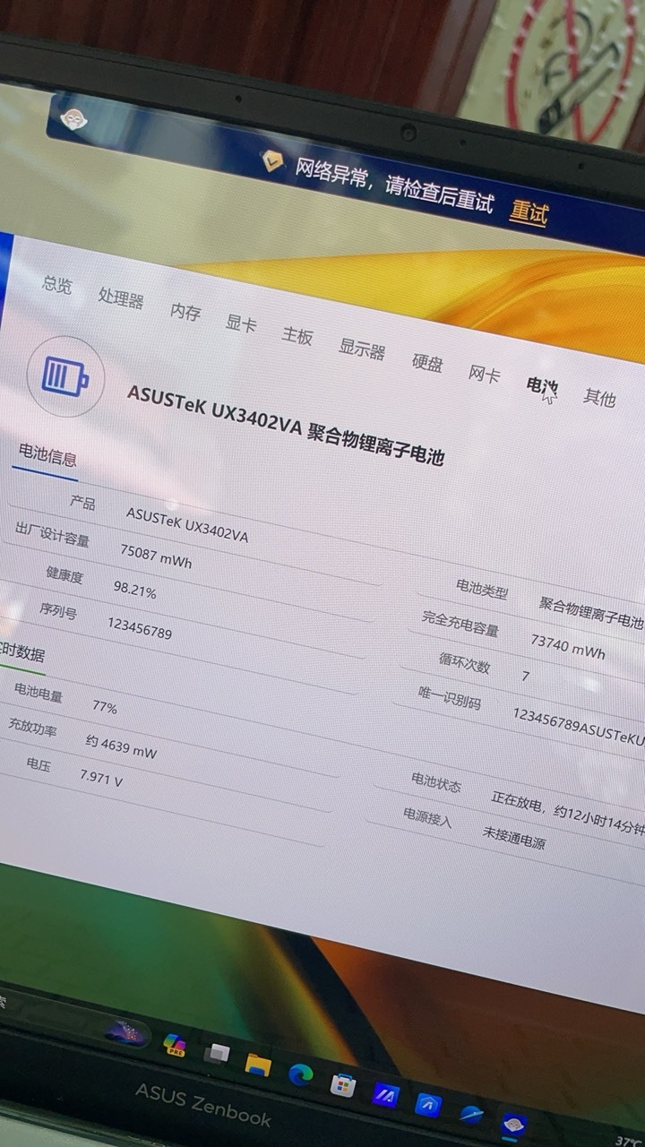Click the title ASUSTeK UX3402VA 聚合物锂离子电池
This screenshot has width=645, height=1147.
click(x=285, y=424)
